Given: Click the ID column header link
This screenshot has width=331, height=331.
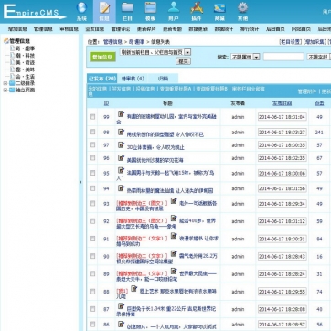Looking at the screenshot, I should click(106, 103).
